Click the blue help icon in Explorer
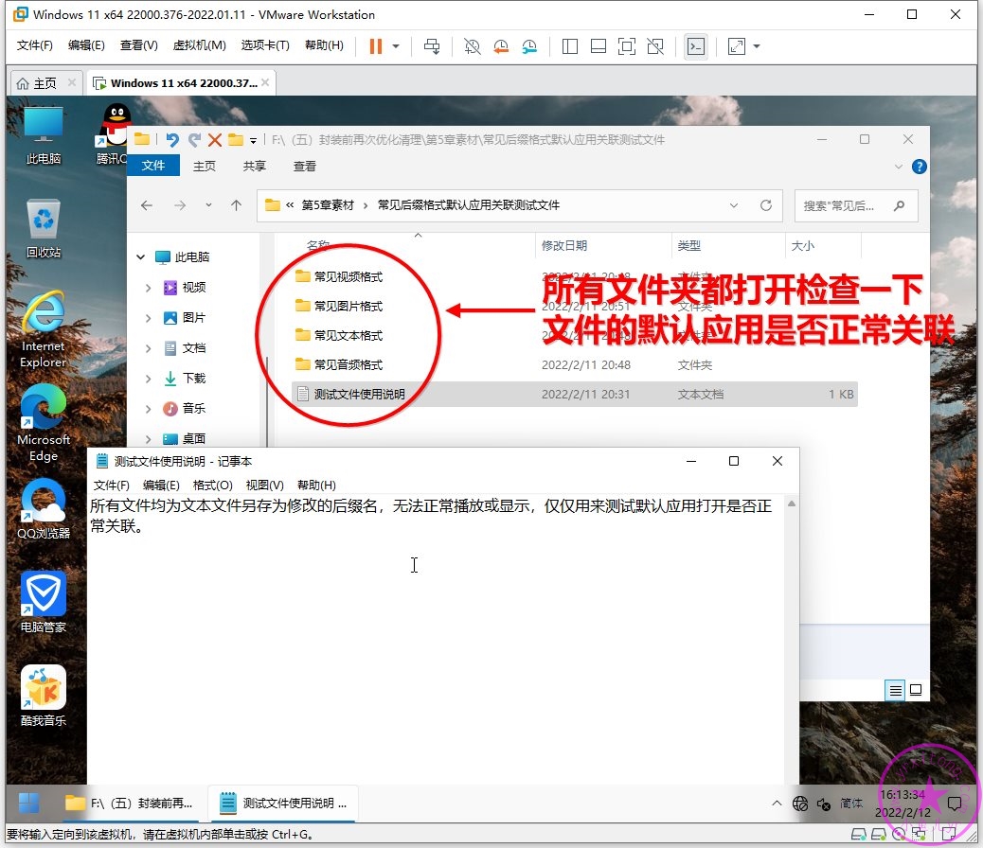983x848 pixels. pyautogui.click(x=919, y=166)
